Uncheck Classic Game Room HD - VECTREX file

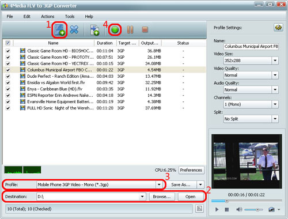click(8, 63)
